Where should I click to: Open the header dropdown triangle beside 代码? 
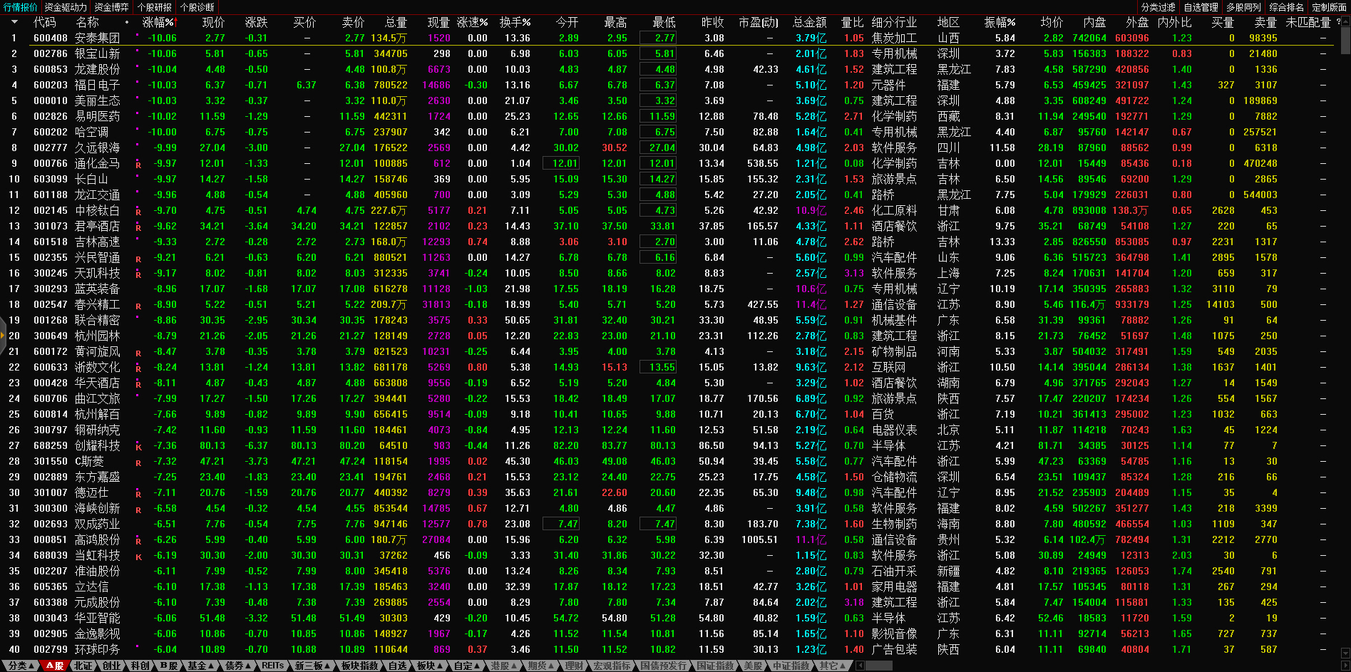(x=14, y=22)
